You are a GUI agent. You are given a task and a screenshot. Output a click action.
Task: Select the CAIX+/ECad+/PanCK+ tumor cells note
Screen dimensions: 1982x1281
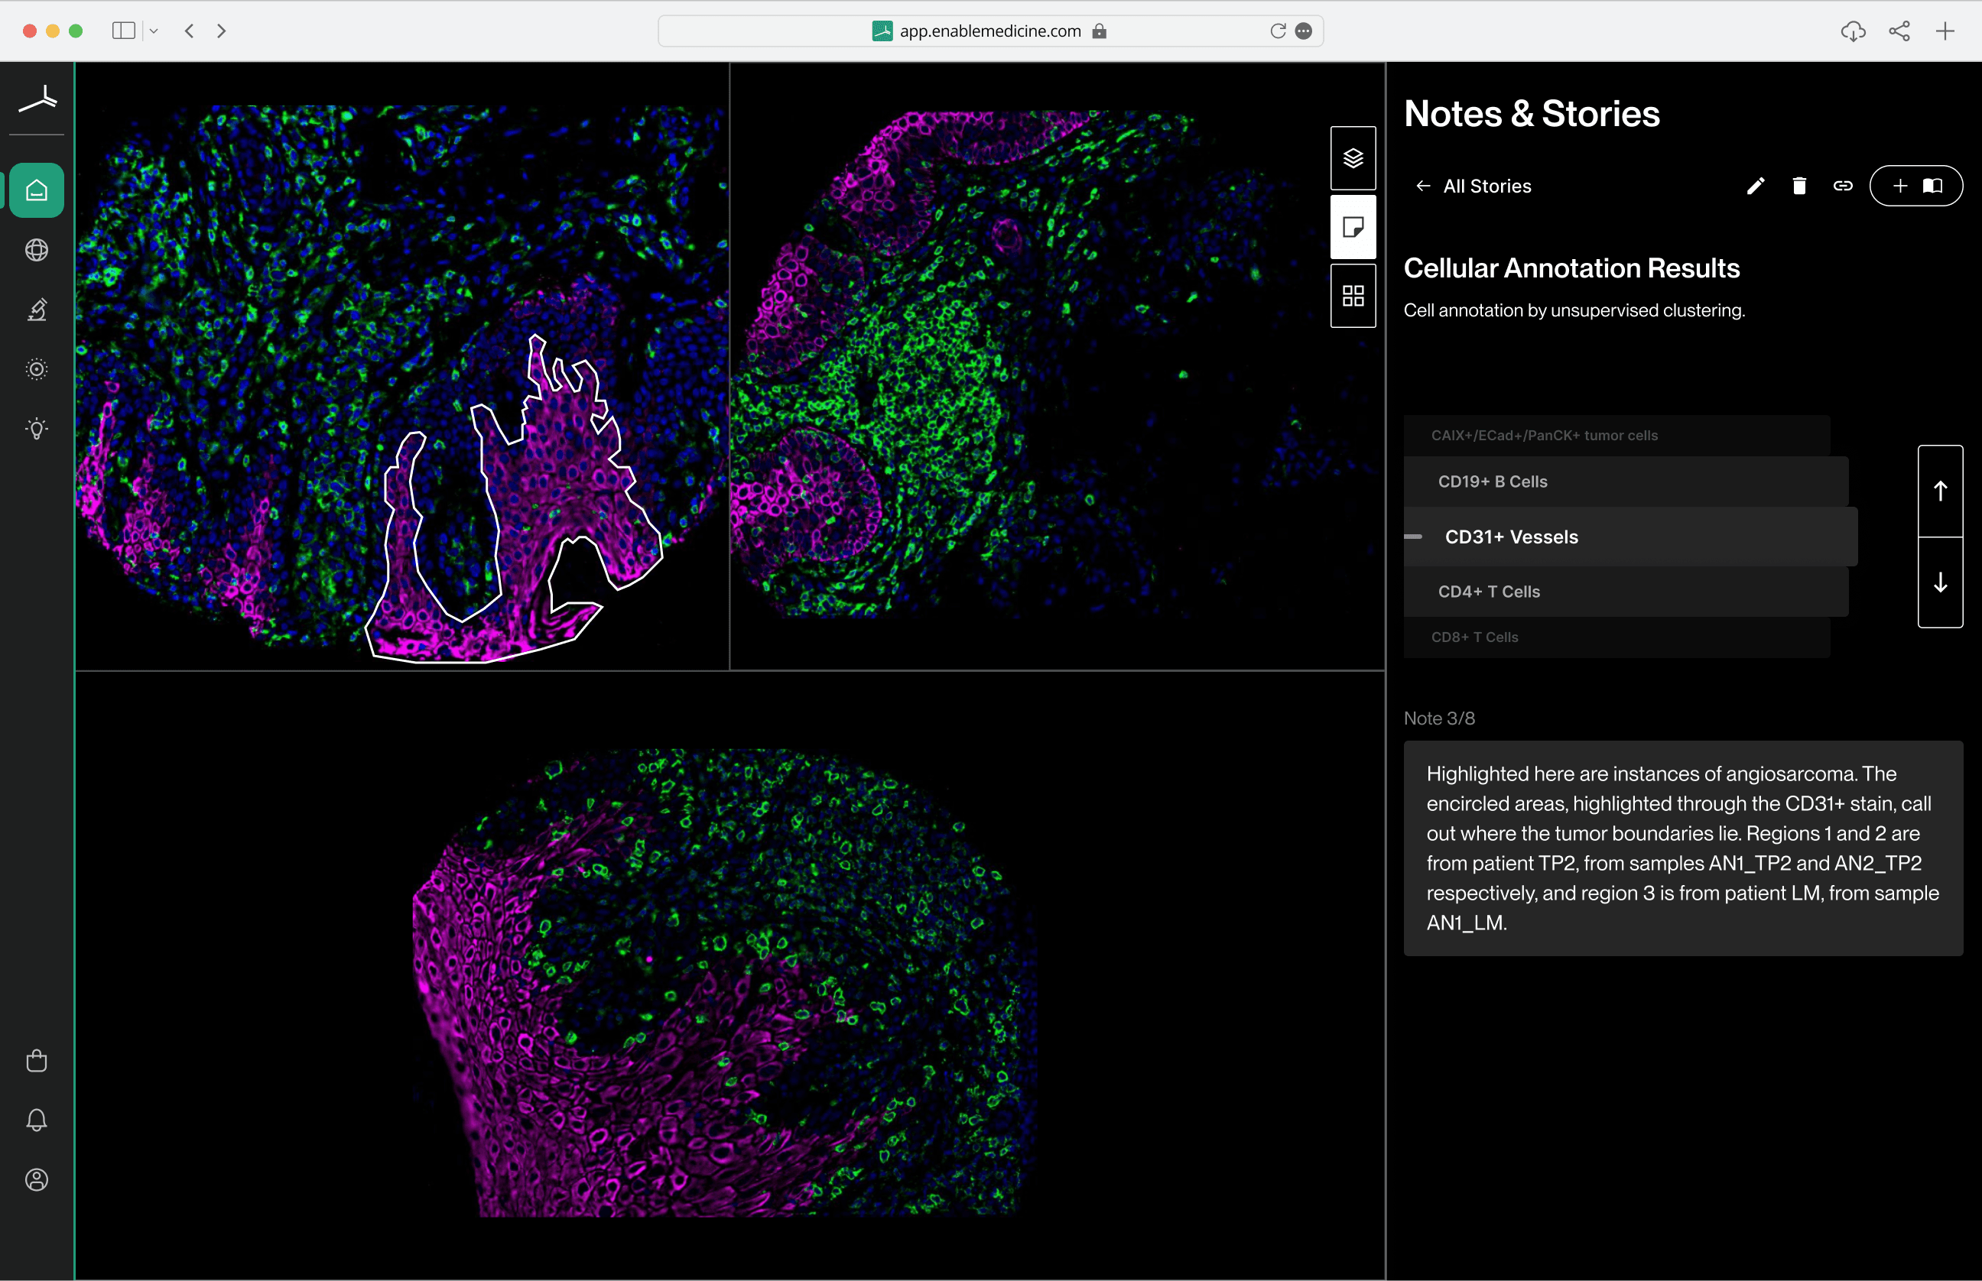tap(1616, 435)
